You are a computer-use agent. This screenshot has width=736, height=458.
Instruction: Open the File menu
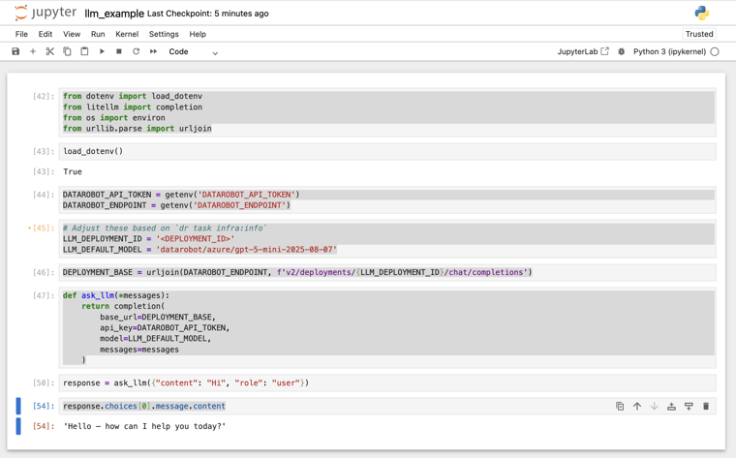pyautogui.click(x=21, y=34)
